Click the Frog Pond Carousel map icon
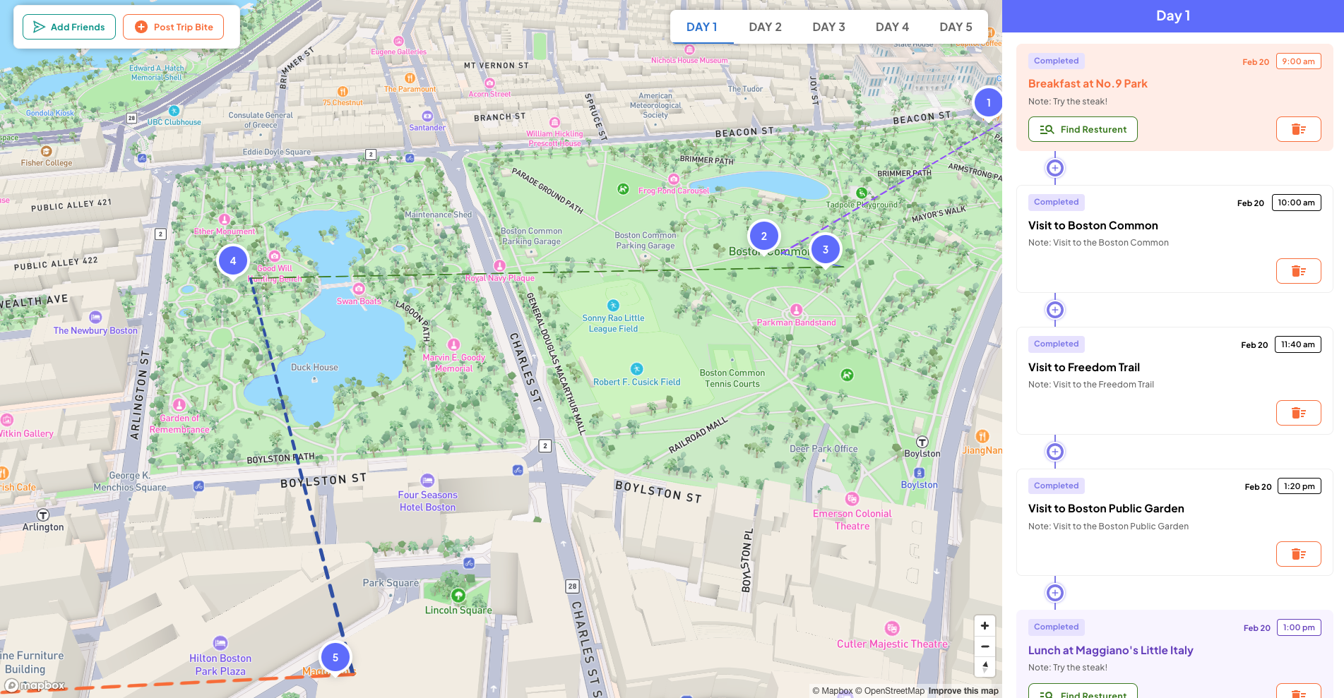 pos(674,179)
